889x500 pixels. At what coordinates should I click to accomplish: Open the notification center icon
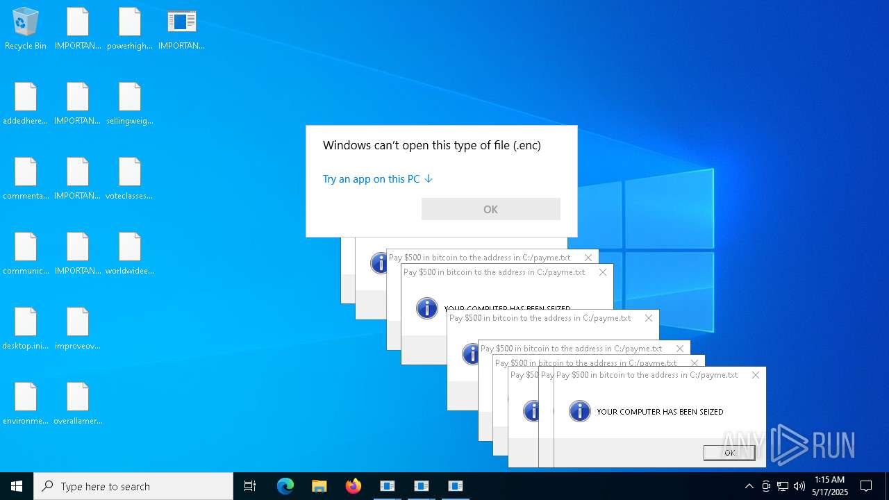coord(866,486)
